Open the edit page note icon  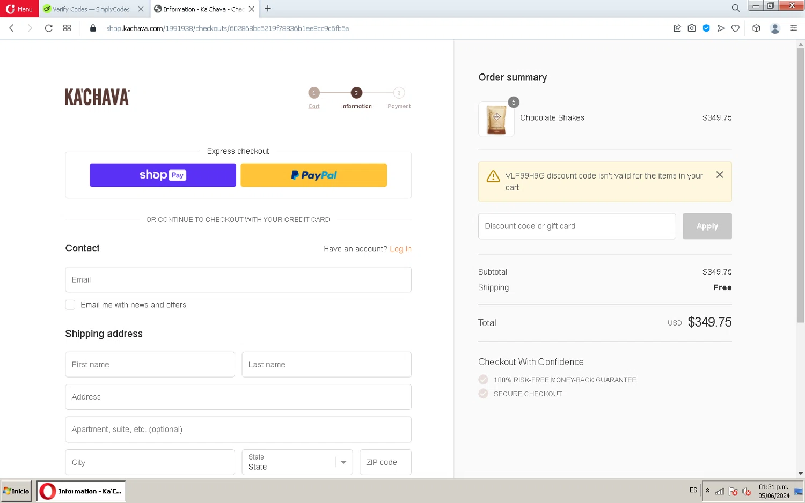coord(677,28)
